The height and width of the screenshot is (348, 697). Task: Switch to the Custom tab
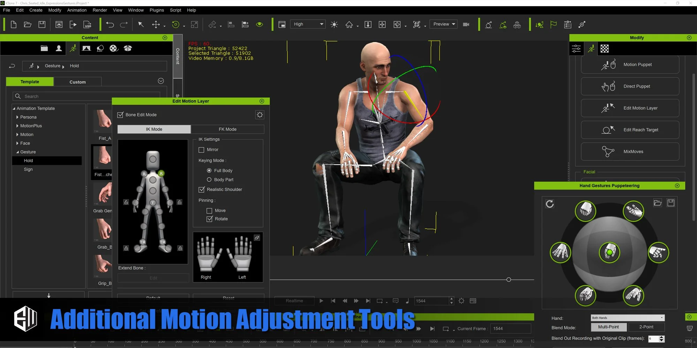pyautogui.click(x=77, y=82)
